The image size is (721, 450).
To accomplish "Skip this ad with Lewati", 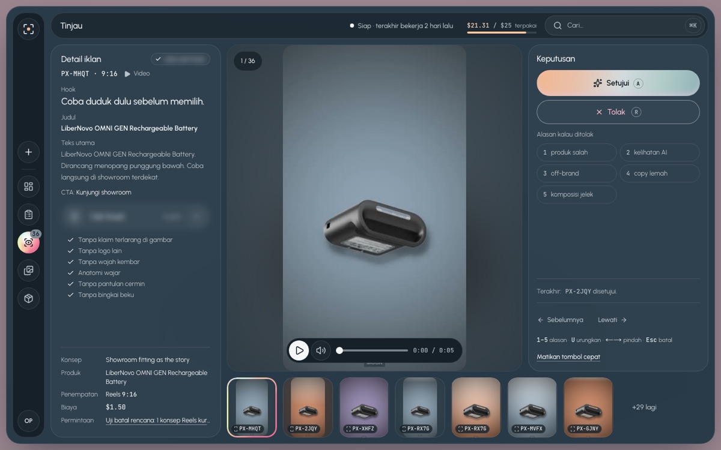I will [612, 320].
